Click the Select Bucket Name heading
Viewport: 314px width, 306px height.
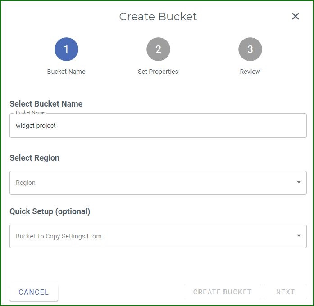(46, 104)
